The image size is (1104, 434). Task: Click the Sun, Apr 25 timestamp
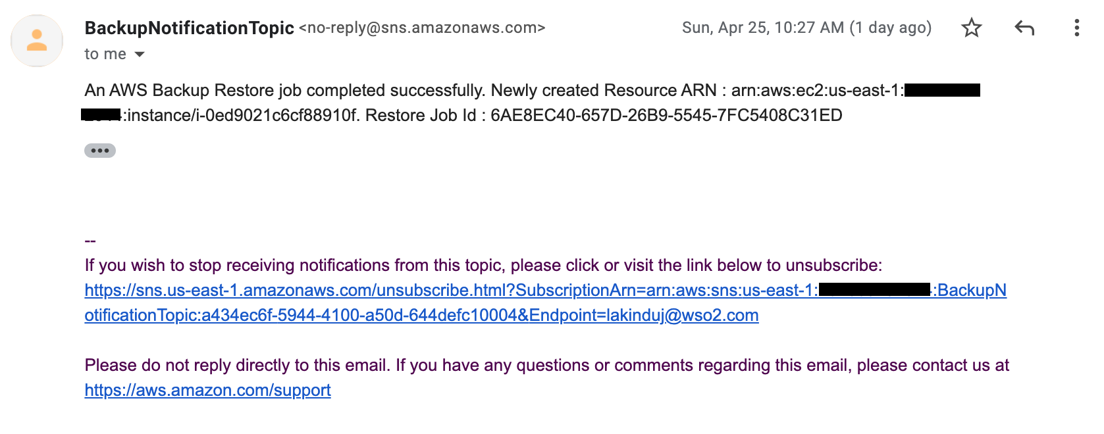807,28
